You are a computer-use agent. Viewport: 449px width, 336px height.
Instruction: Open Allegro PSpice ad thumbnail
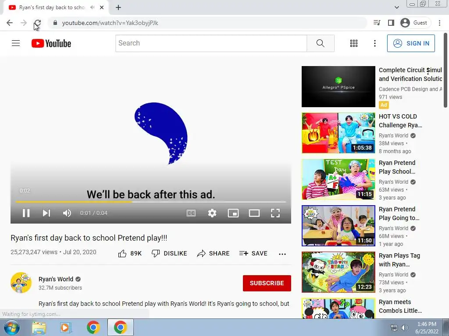tap(338, 87)
